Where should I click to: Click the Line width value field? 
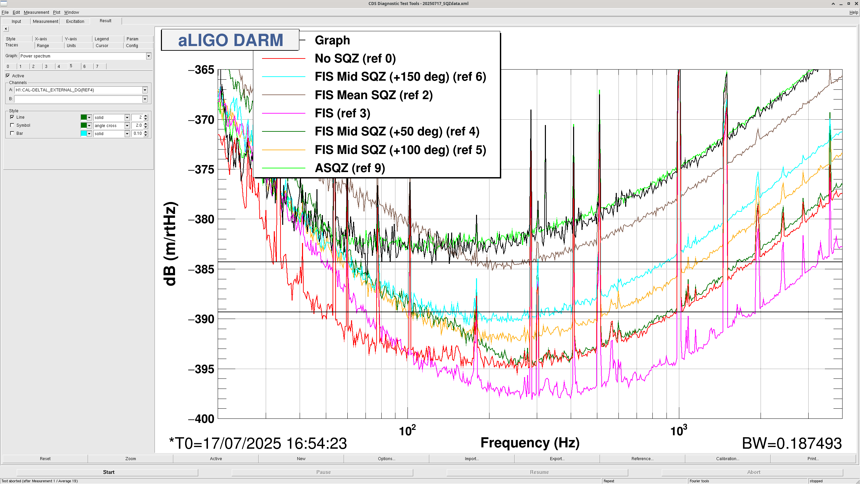137,117
